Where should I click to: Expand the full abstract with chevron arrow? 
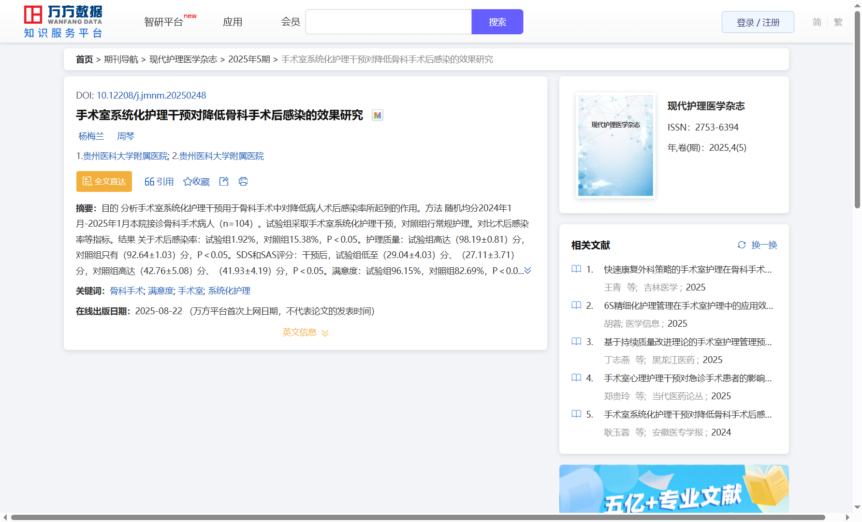click(528, 271)
